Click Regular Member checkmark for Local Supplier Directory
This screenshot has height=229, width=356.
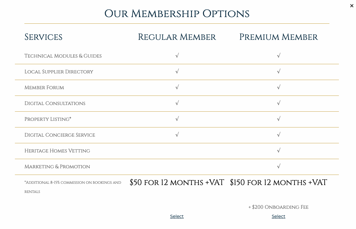pyautogui.click(x=177, y=71)
